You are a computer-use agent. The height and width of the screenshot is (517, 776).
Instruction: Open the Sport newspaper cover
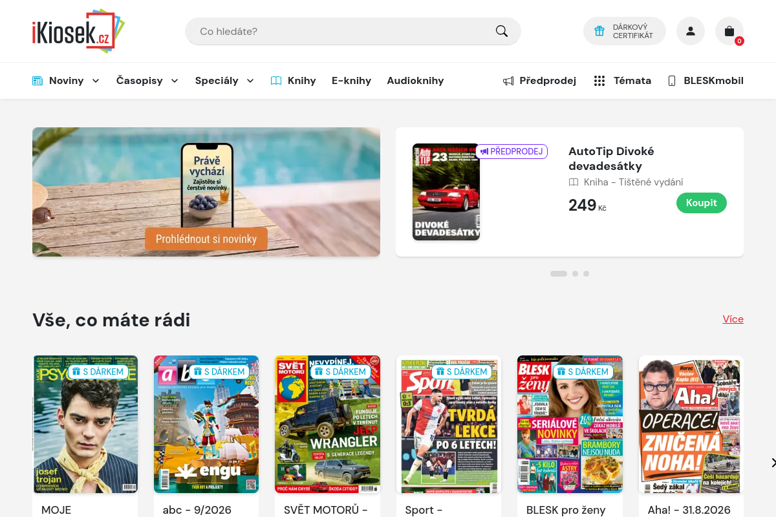pyautogui.click(x=449, y=425)
